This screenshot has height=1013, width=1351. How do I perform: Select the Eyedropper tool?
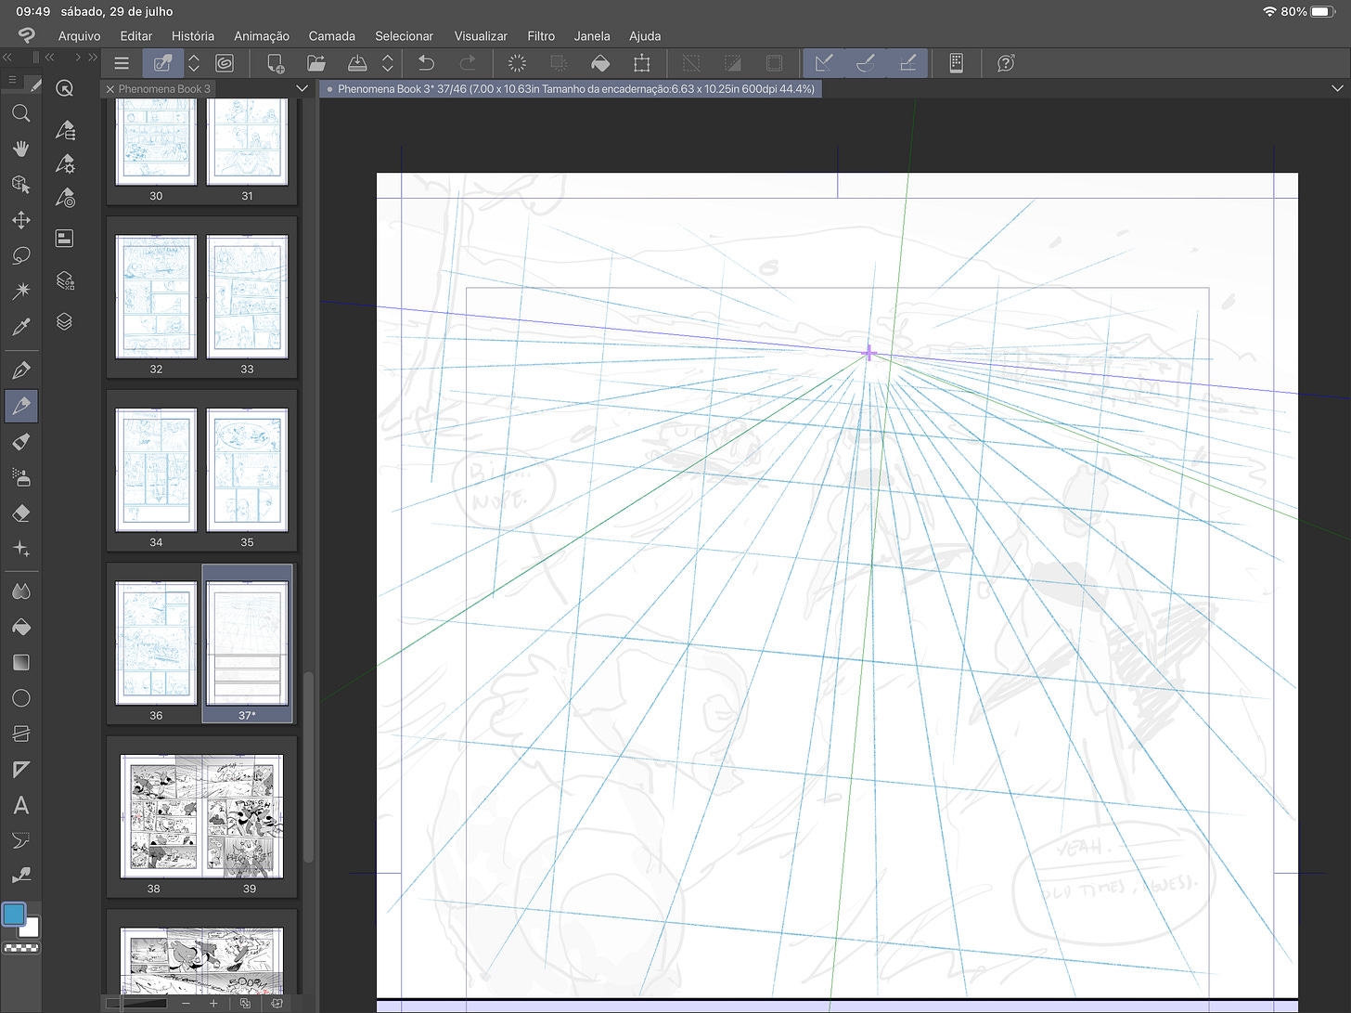pyautogui.click(x=20, y=327)
